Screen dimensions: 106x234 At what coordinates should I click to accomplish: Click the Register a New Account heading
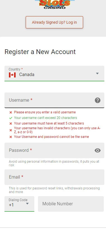(40, 52)
